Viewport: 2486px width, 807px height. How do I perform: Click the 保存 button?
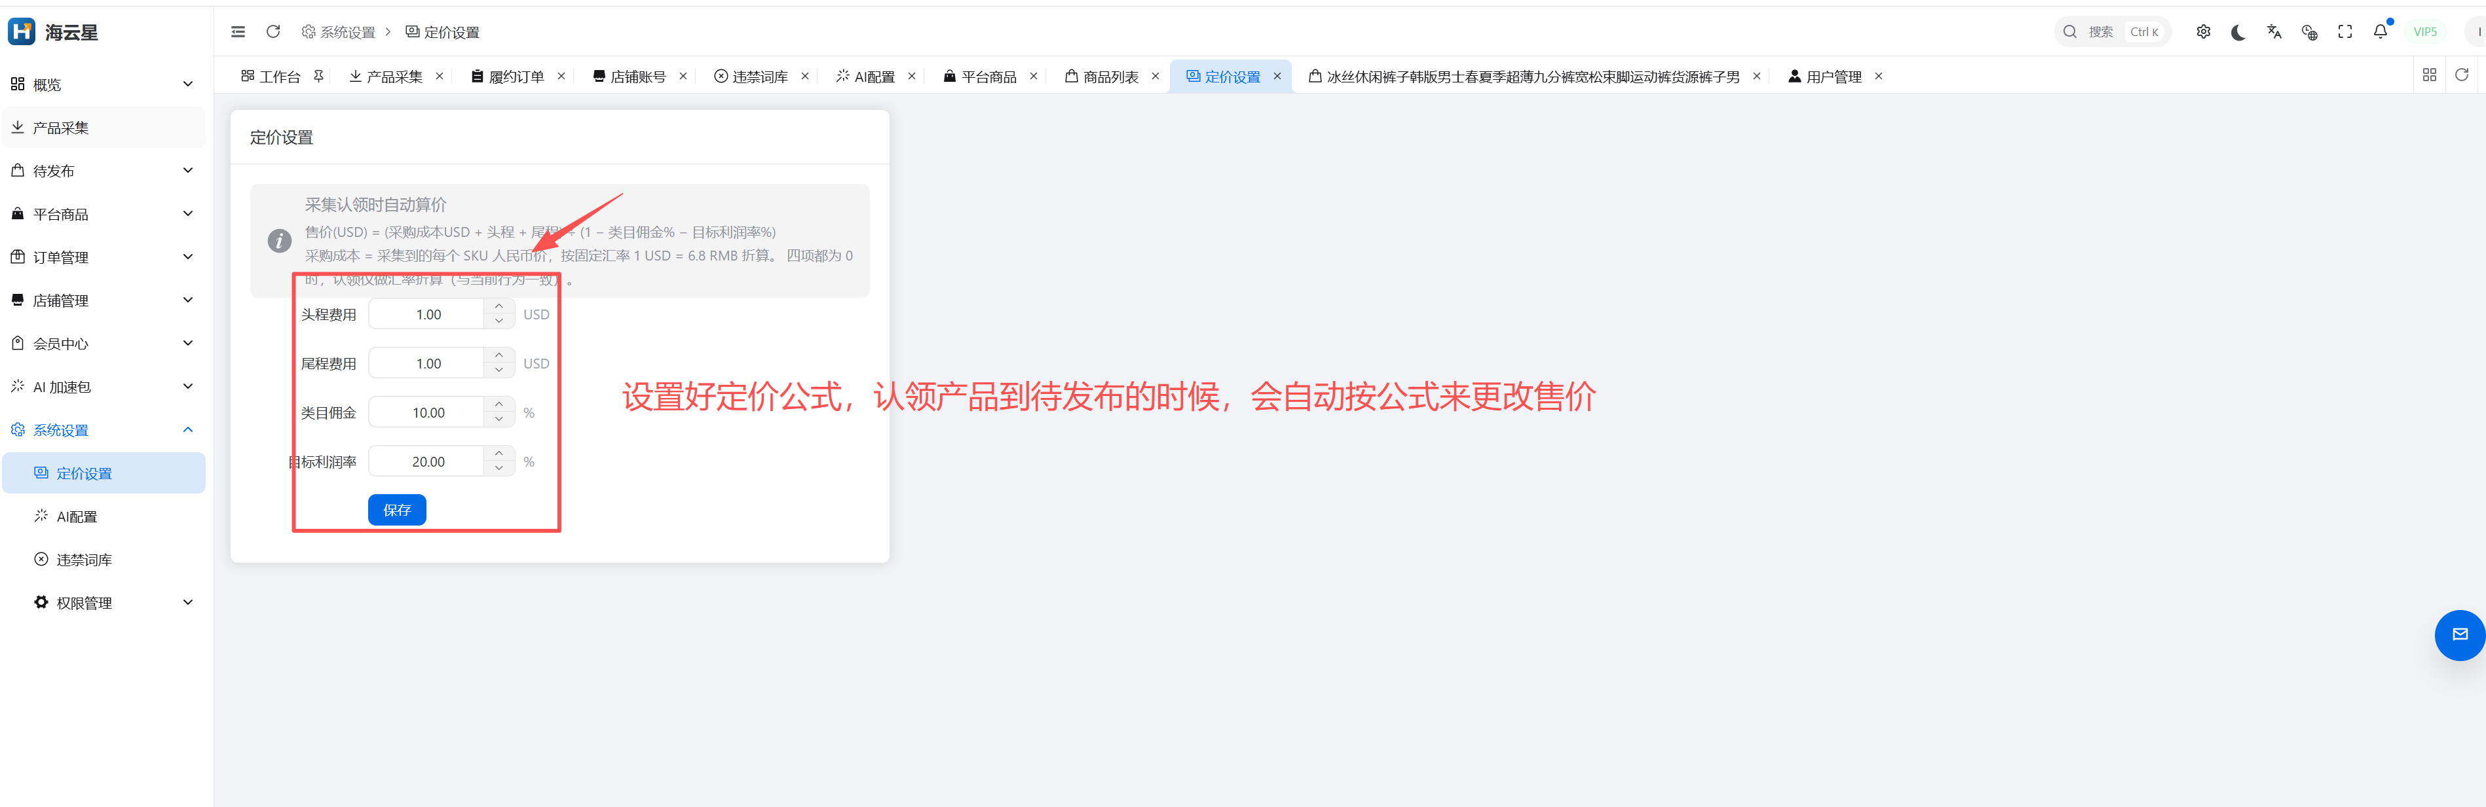[396, 510]
